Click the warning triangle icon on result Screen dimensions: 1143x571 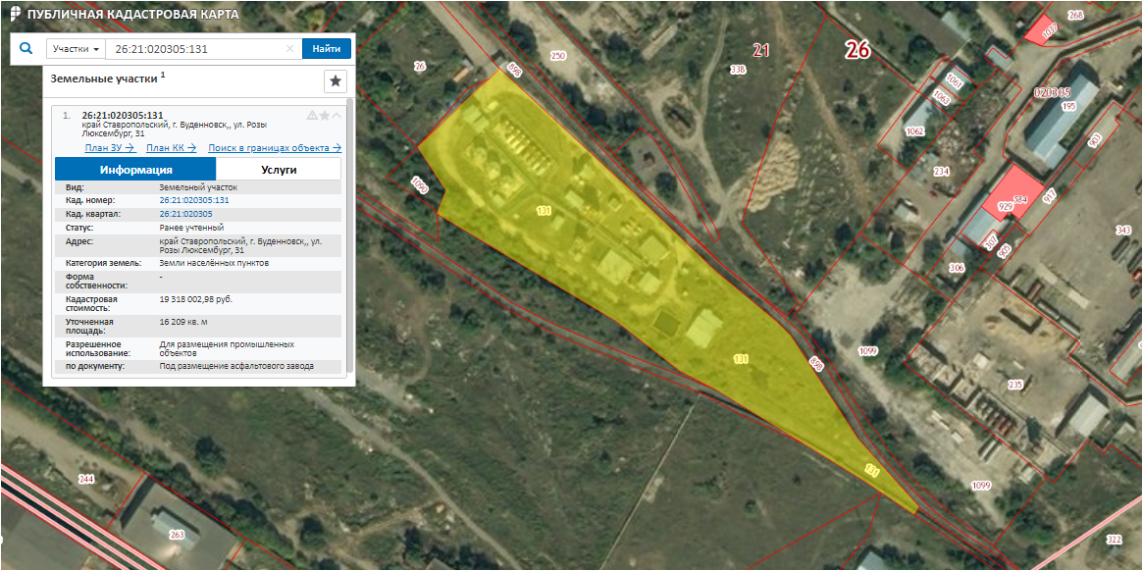(312, 116)
